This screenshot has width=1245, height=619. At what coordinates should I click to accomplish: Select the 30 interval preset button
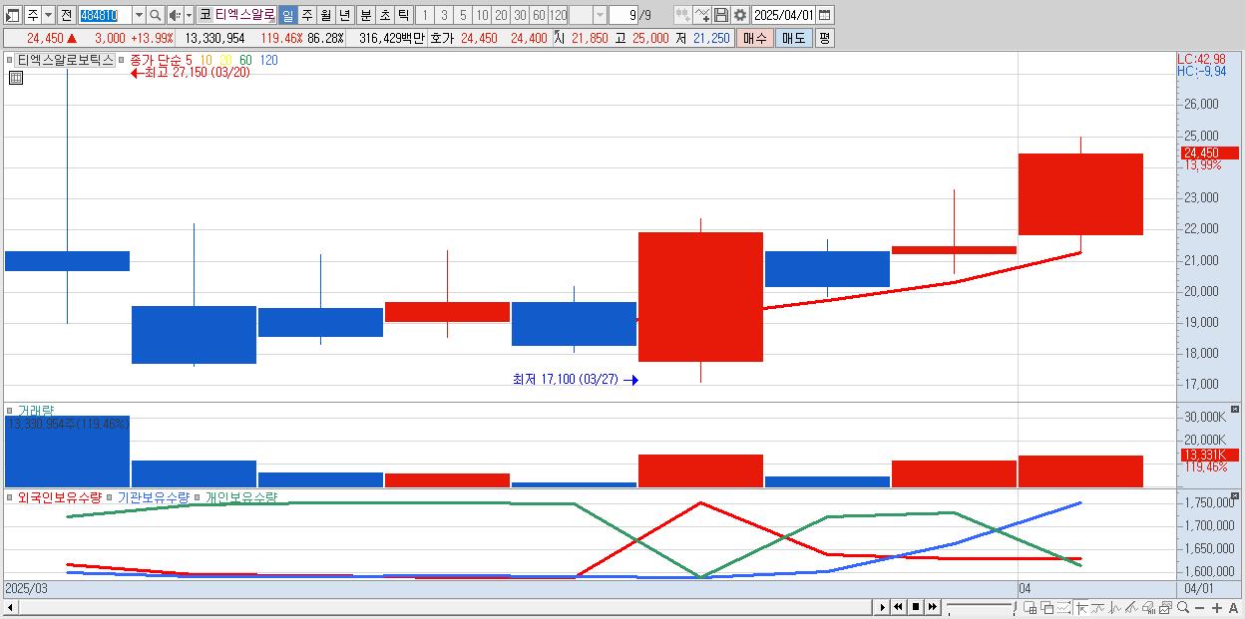point(520,15)
